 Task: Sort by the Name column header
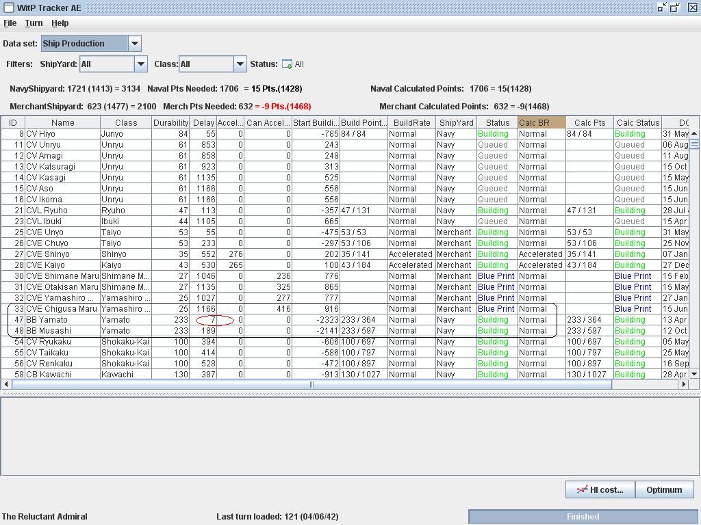62,123
